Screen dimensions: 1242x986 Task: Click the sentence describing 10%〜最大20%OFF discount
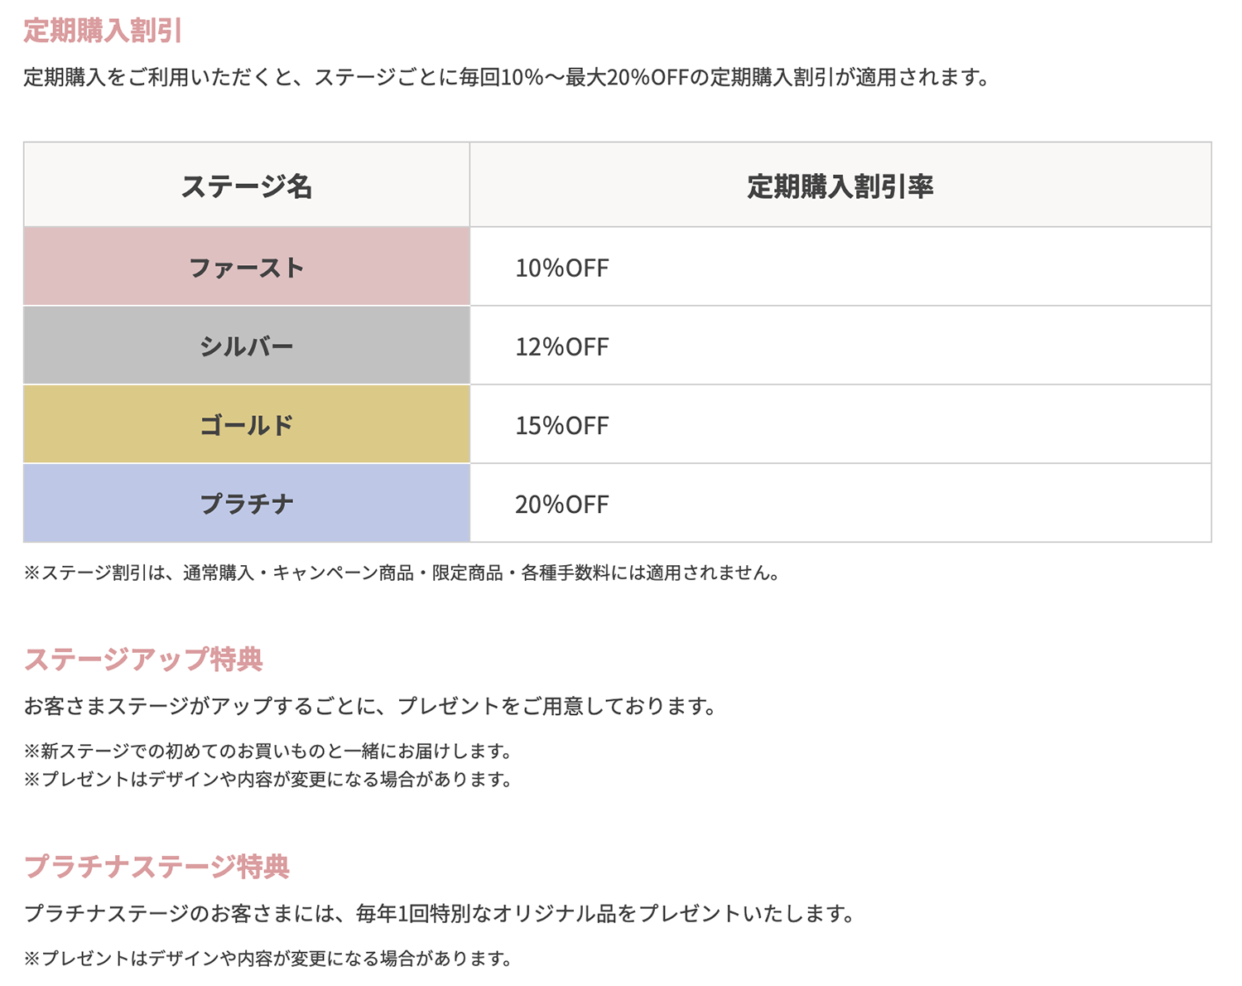507,78
